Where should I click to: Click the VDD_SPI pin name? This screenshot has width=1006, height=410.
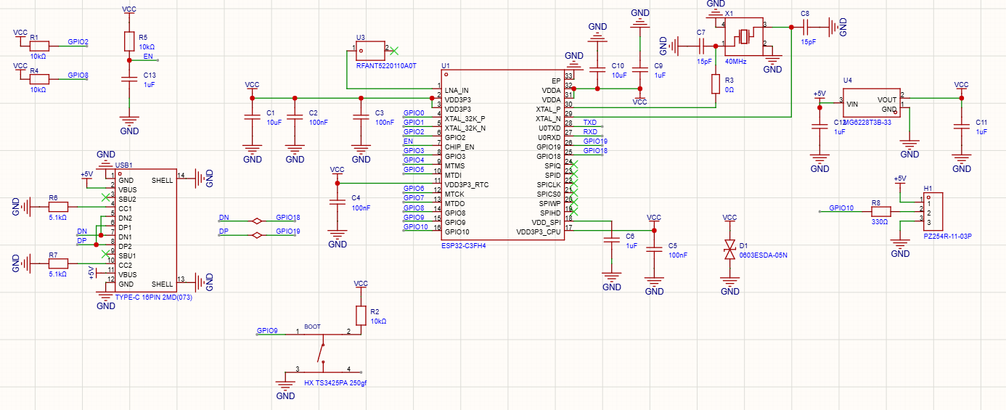(x=546, y=222)
